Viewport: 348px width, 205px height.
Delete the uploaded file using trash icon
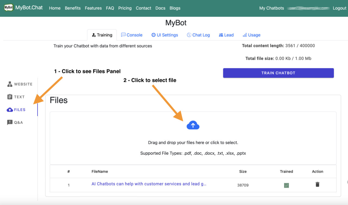click(317, 184)
